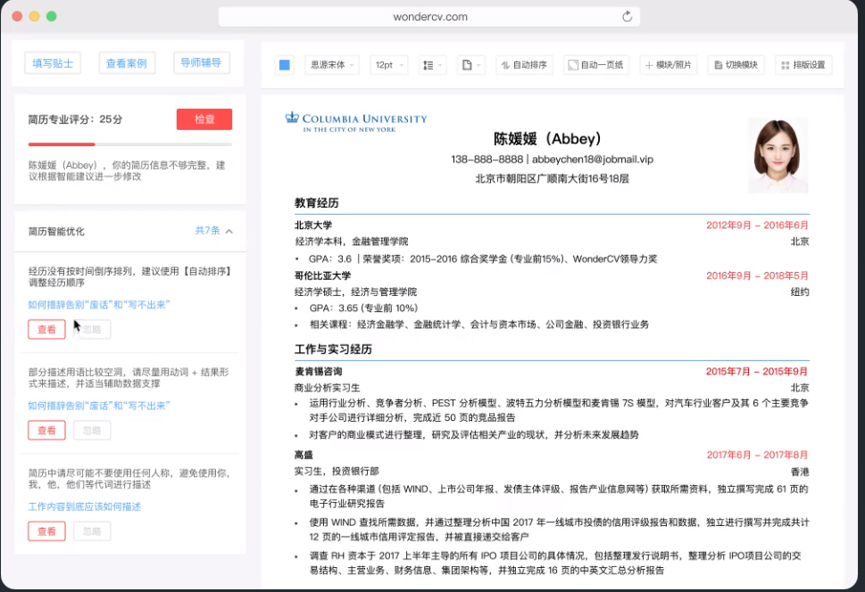Click the wondercv.com address bar

coord(429,17)
